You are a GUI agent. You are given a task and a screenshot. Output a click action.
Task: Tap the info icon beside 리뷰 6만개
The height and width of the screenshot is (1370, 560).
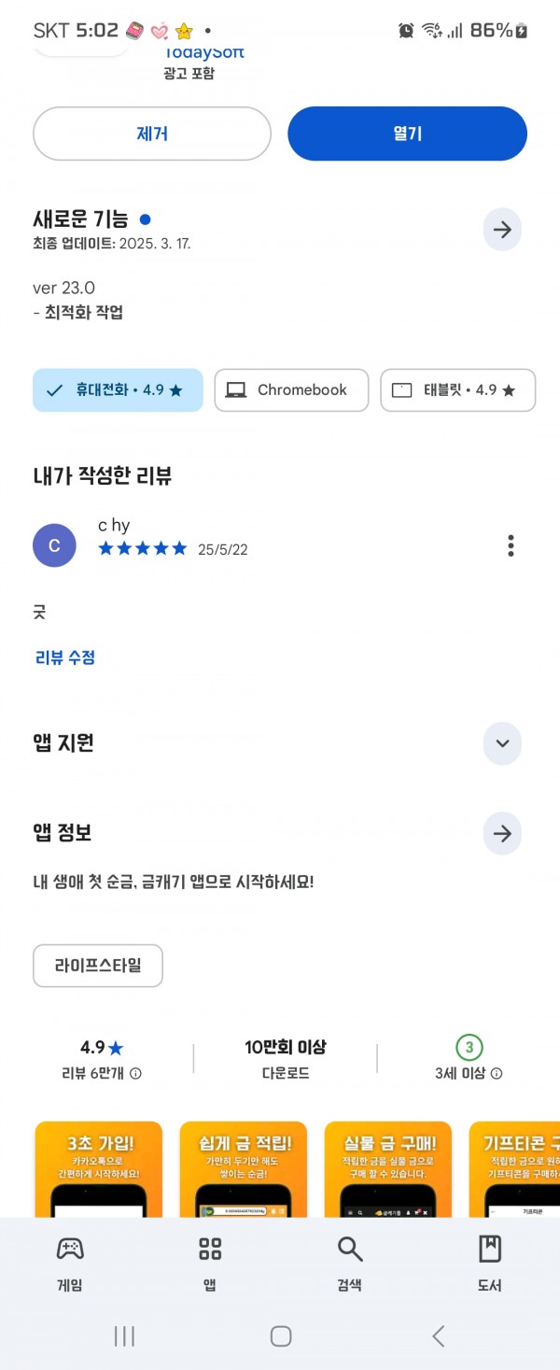(x=135, y=1074)
